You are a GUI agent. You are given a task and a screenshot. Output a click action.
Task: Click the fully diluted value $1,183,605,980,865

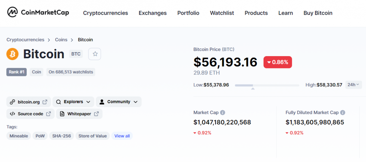click(315, 122)
